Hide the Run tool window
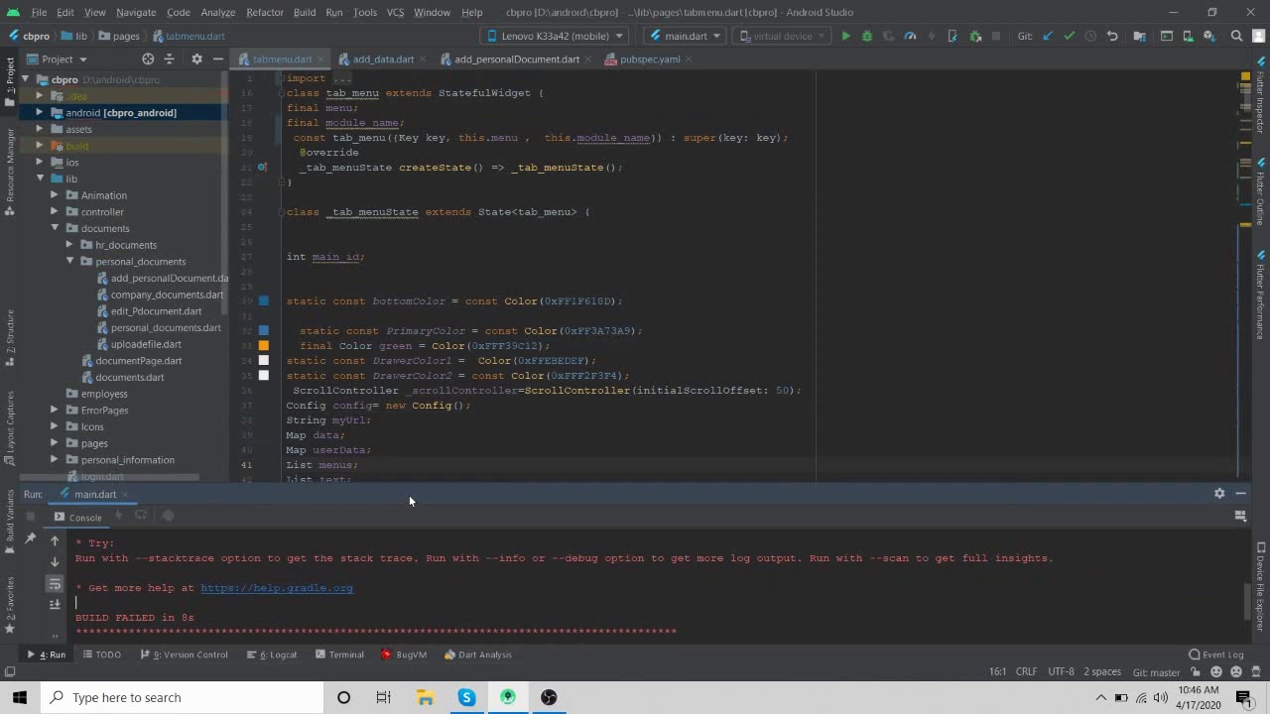This screenshot has width=1270, height=714. tap(1240, 493)
